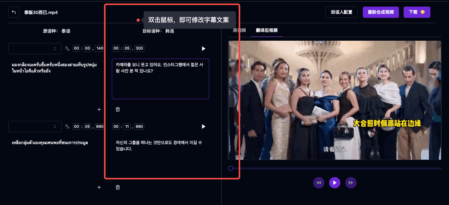Click the translate icon in the first row

click(x=67, y=49)
